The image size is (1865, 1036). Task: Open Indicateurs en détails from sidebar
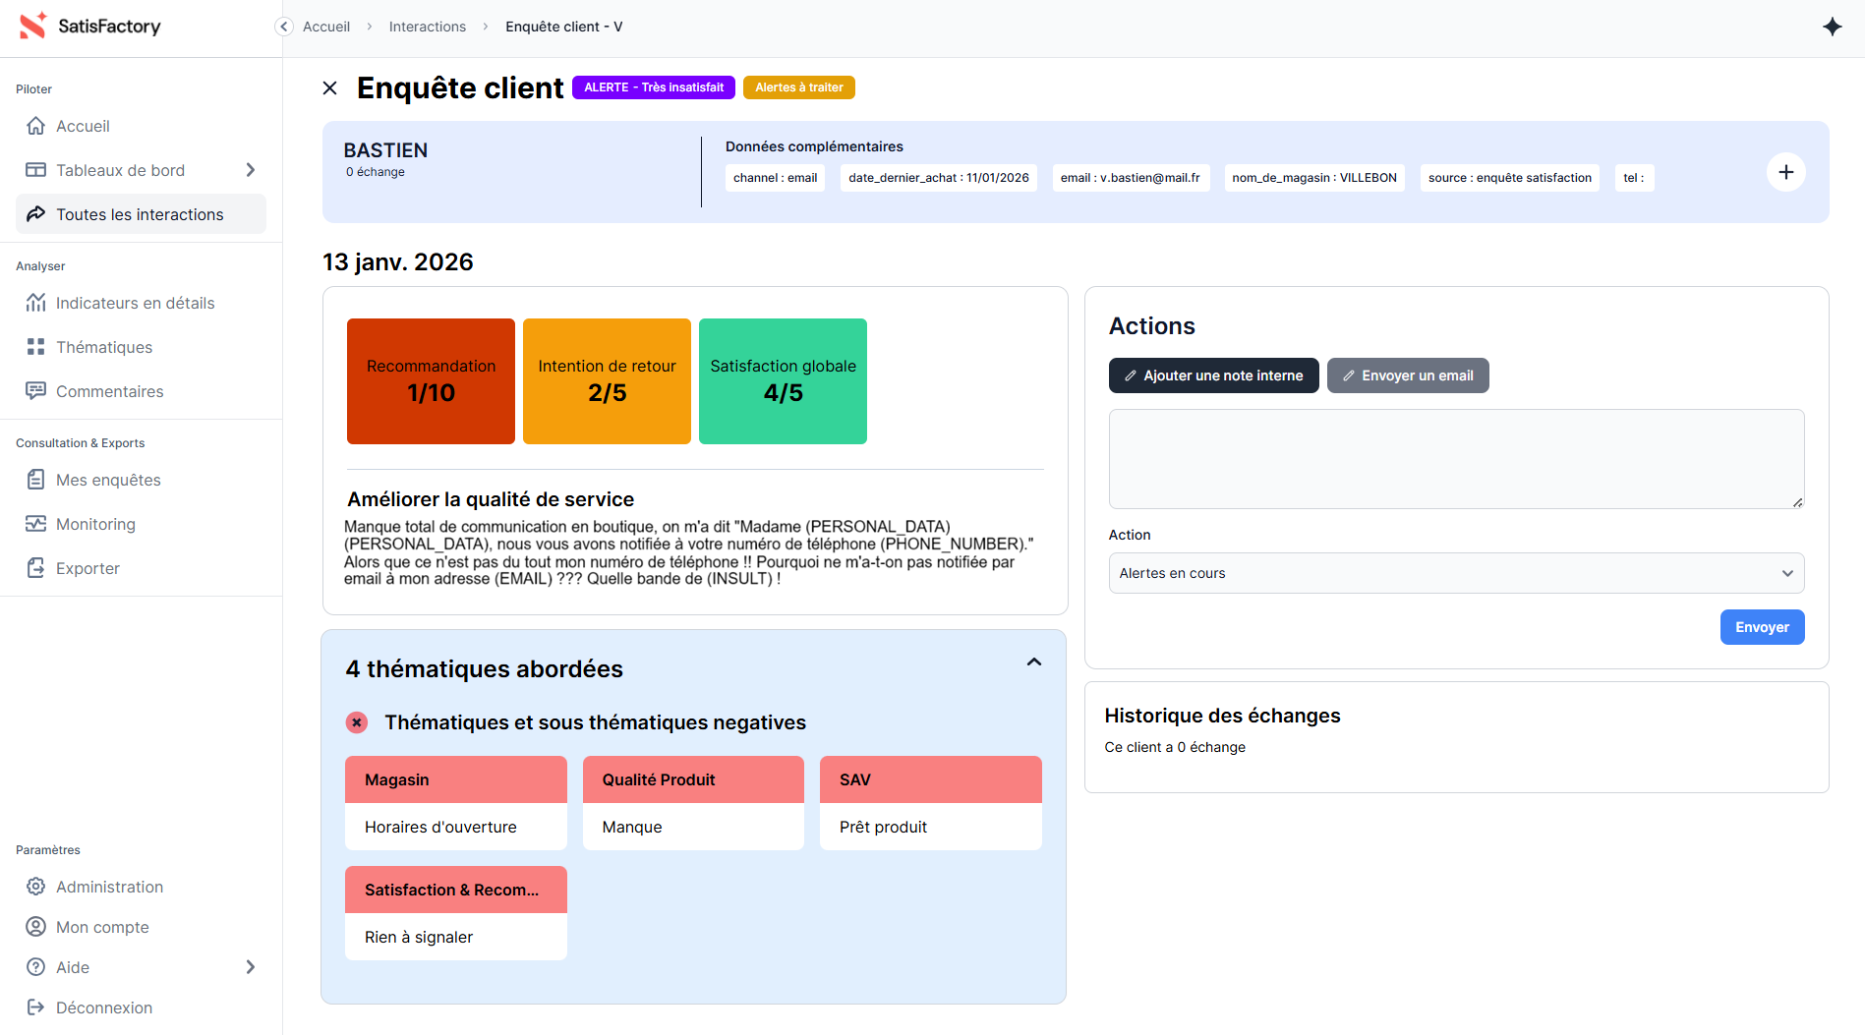(135, 303)
